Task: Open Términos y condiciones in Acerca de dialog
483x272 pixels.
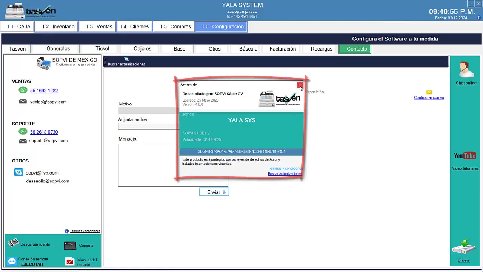Action: 285,168
